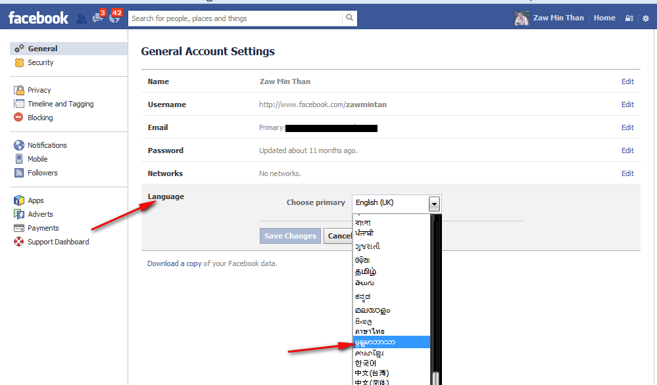The image size is (657, 385).
Task: Select ភាសាខ្មែរ language option
Action: coord(369,353)
